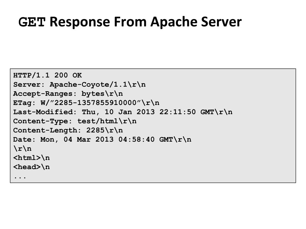Image resolution: width=306 pixels, height=229 pixels.
Task: Select the ETag header line
Action: click(x=86, y=103)
